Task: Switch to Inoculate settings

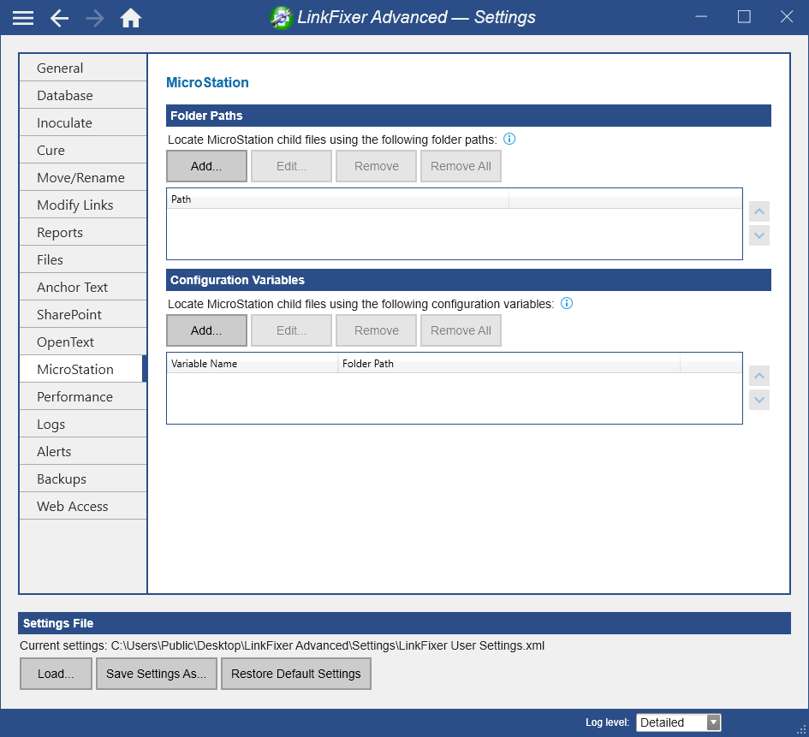Action: (x=83, y=122)
